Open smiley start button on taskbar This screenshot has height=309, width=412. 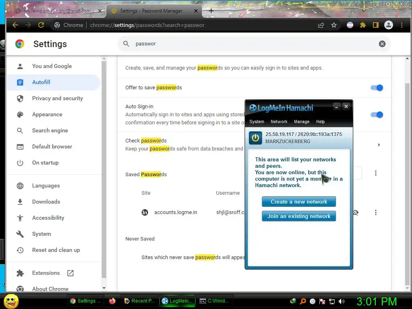(11, 301)
